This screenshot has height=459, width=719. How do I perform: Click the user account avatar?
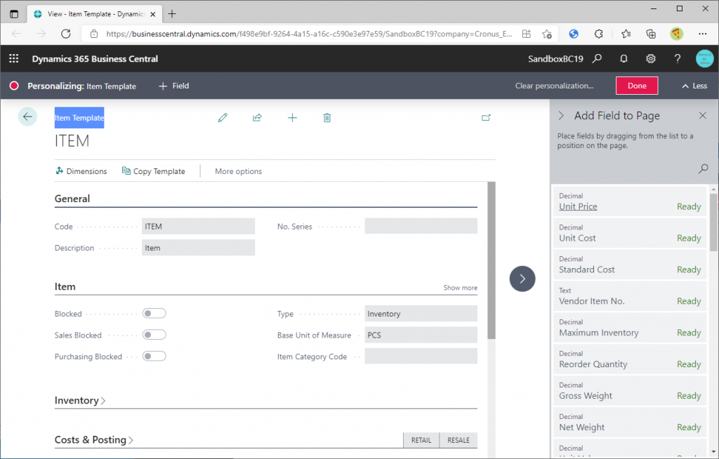(704, 59)
